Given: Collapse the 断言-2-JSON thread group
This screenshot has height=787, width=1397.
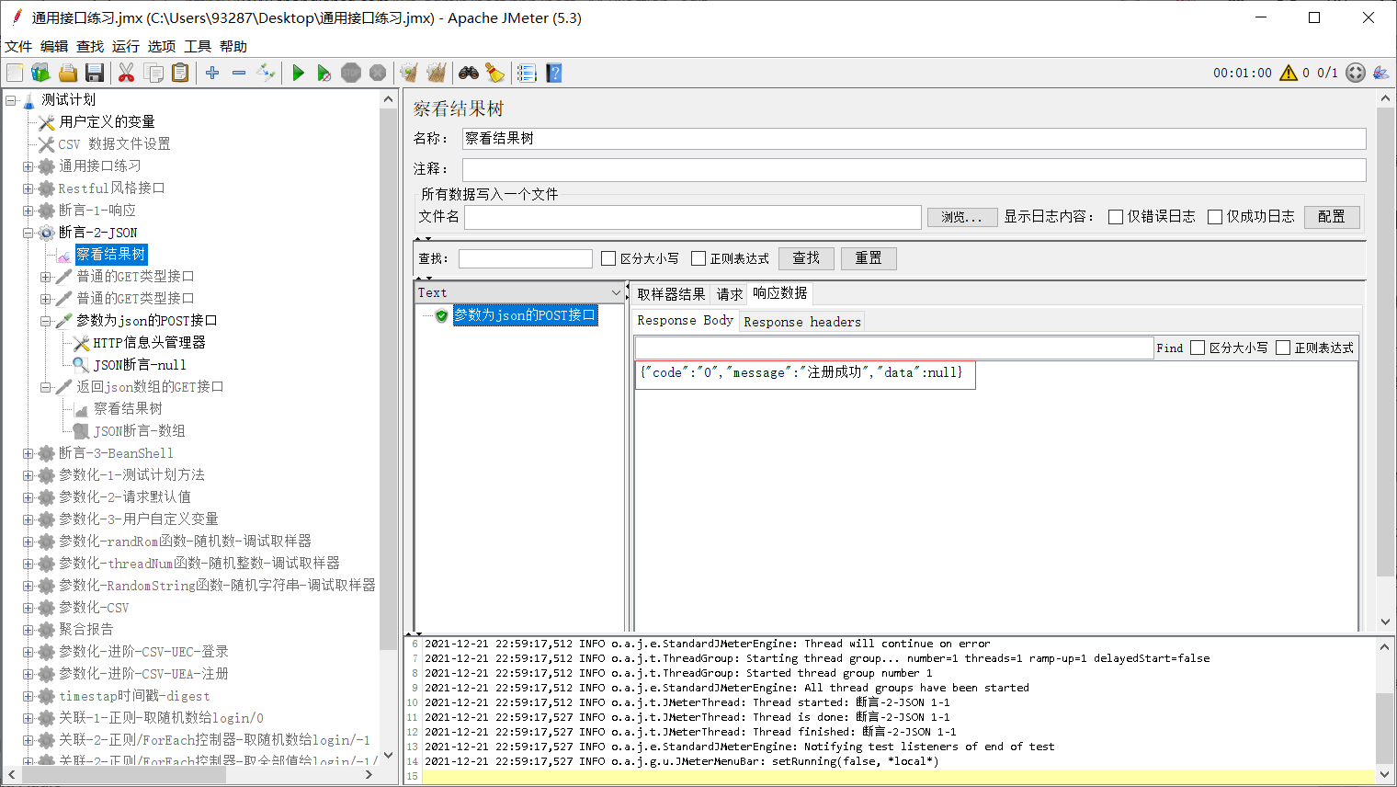Looking at the screenshot, I should (x=28, y=233).
